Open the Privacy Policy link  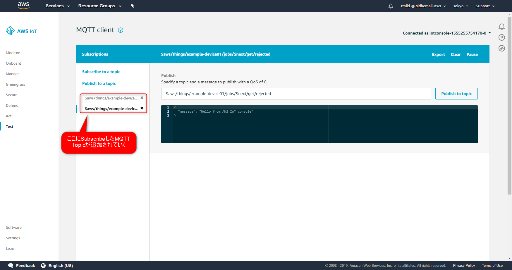(464, 266)
